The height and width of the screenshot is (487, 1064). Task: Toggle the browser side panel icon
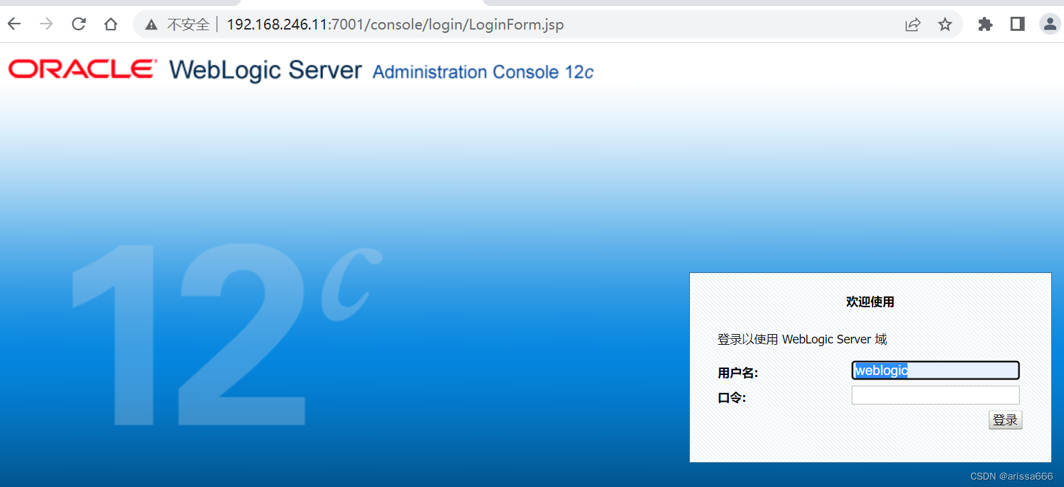pos(1018,25)
